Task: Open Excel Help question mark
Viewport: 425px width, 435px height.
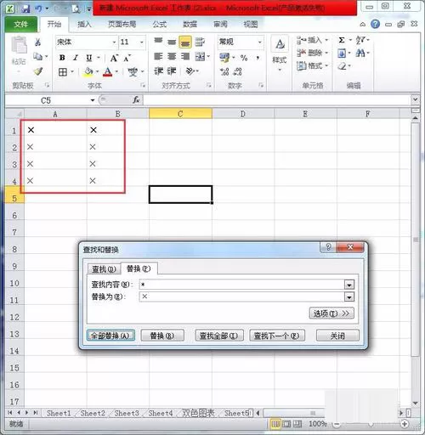Action: point(375,25)
